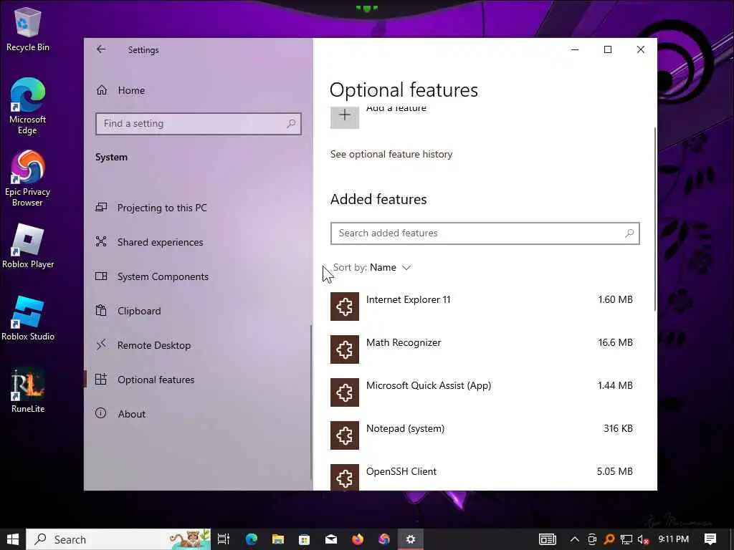Click the 16.6 MB size value
Screen dimensions: 734x550
coord(615,343)
